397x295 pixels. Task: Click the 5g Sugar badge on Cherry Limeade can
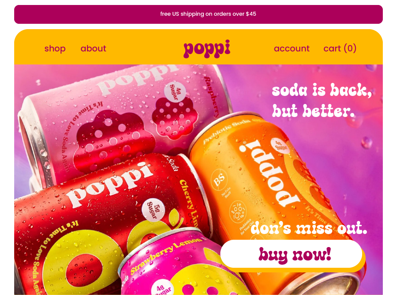(x=153, y=210)
